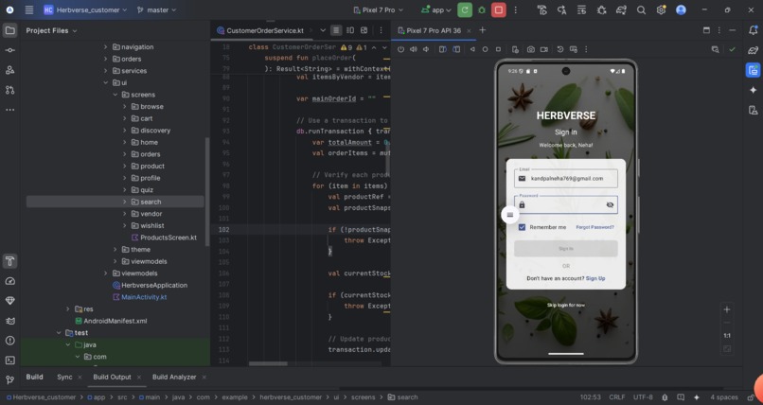This screenshot has width=763, height=405.
Task: Open Project Files view dropdown
Action: [x=51, y=30]
